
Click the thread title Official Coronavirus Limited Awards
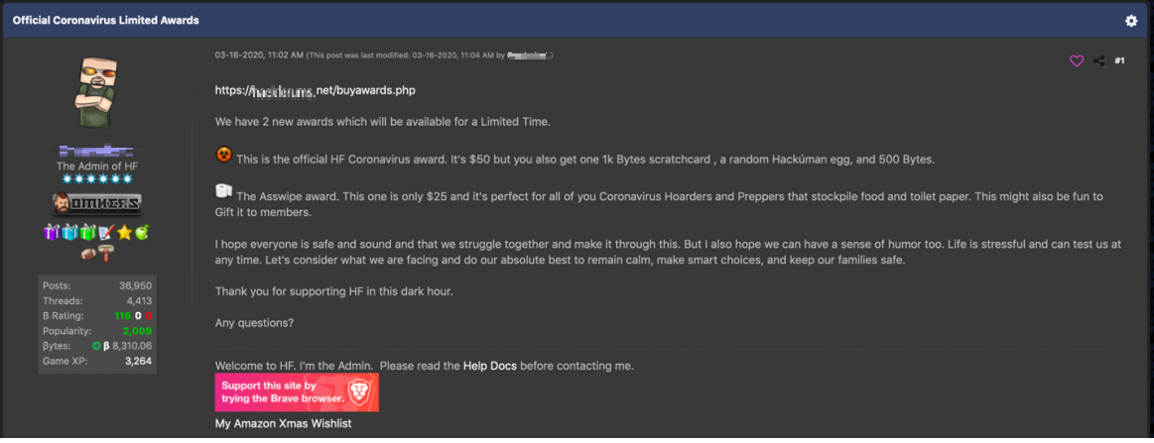point(105,21)
